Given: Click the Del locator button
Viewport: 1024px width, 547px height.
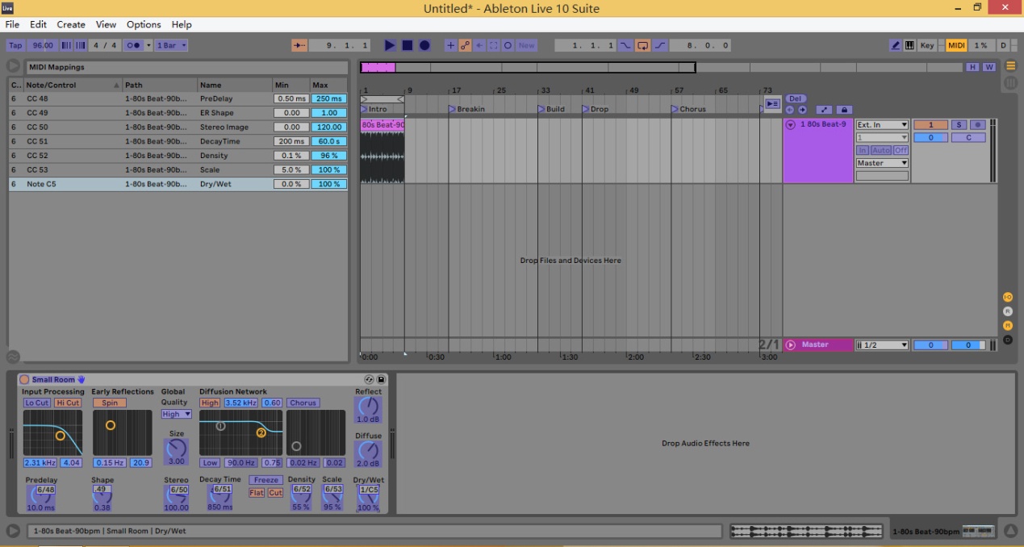Looking at the screenshot, I should [795, 99].
